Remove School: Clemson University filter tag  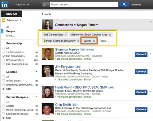[78, 41]
